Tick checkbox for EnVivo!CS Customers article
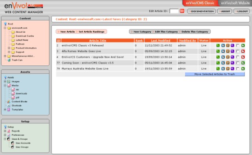This screenshot has height=155, width=252. click(x=238, y=57)
